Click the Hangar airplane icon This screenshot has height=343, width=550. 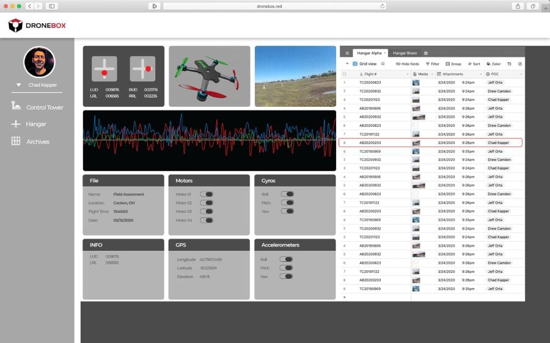coord(16,124)
